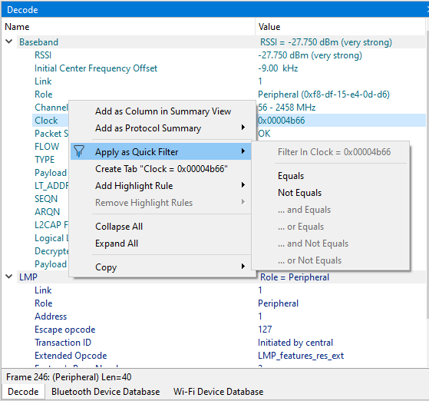Choose Create Tab "Clock = 0x00004b66"
This screenshot has height=401, width=429.
(161, 169)
